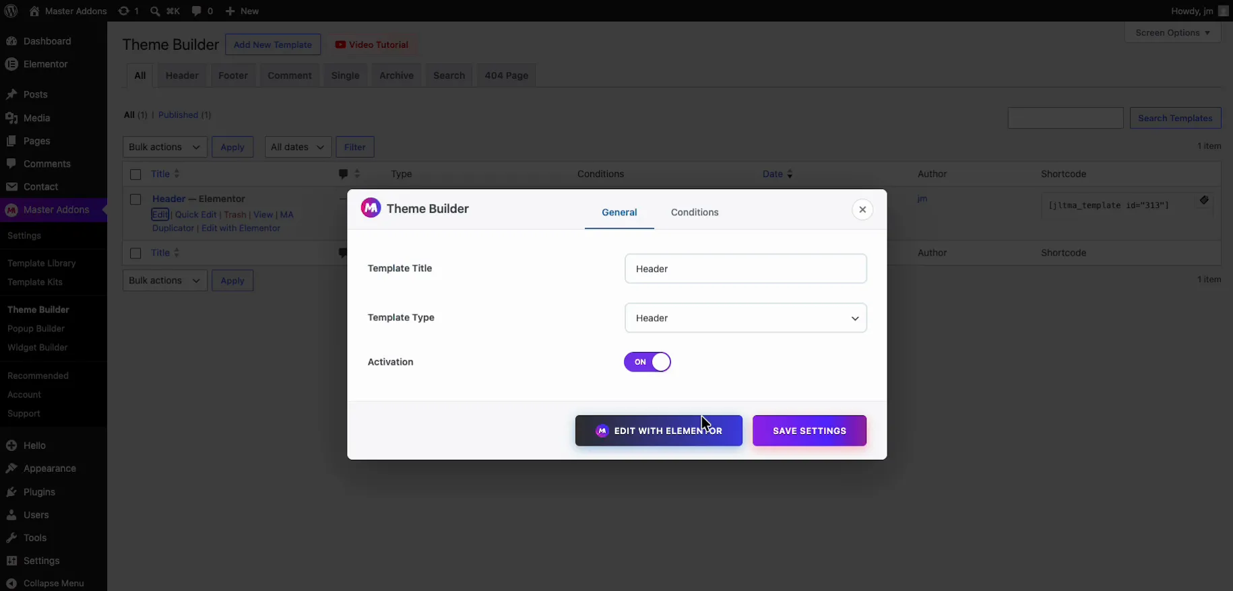The height and width of the screenshot is (591, 1233).
Task: Open the Master Addons home icon
Action: click(x=34, y=11)
